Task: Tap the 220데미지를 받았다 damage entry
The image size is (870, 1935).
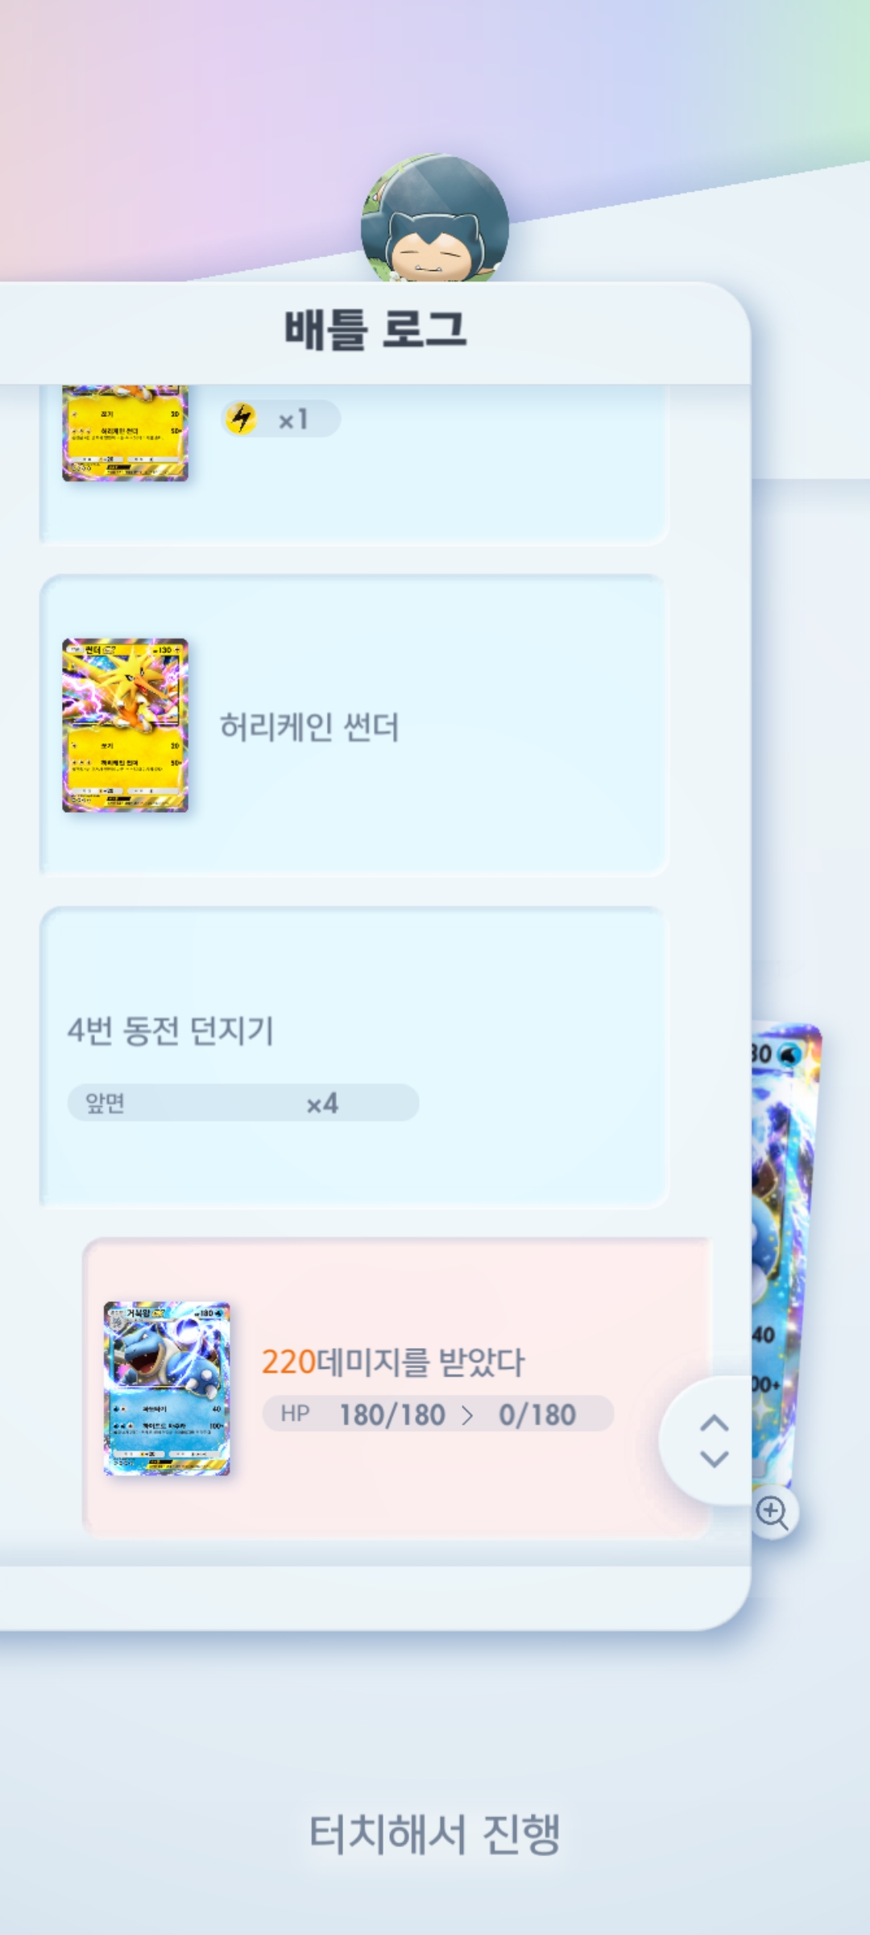Action: [398, 1388]
